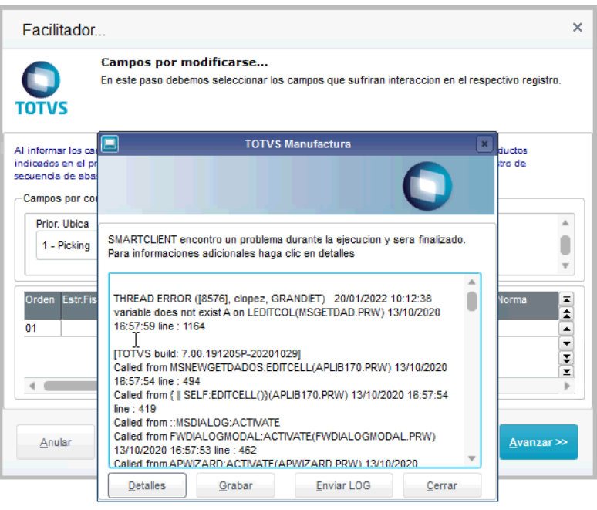Click the error log vertical scrollbar thumb
This screenshot has height=510, width=597.
pyautogui.click(x=472, y=301)
